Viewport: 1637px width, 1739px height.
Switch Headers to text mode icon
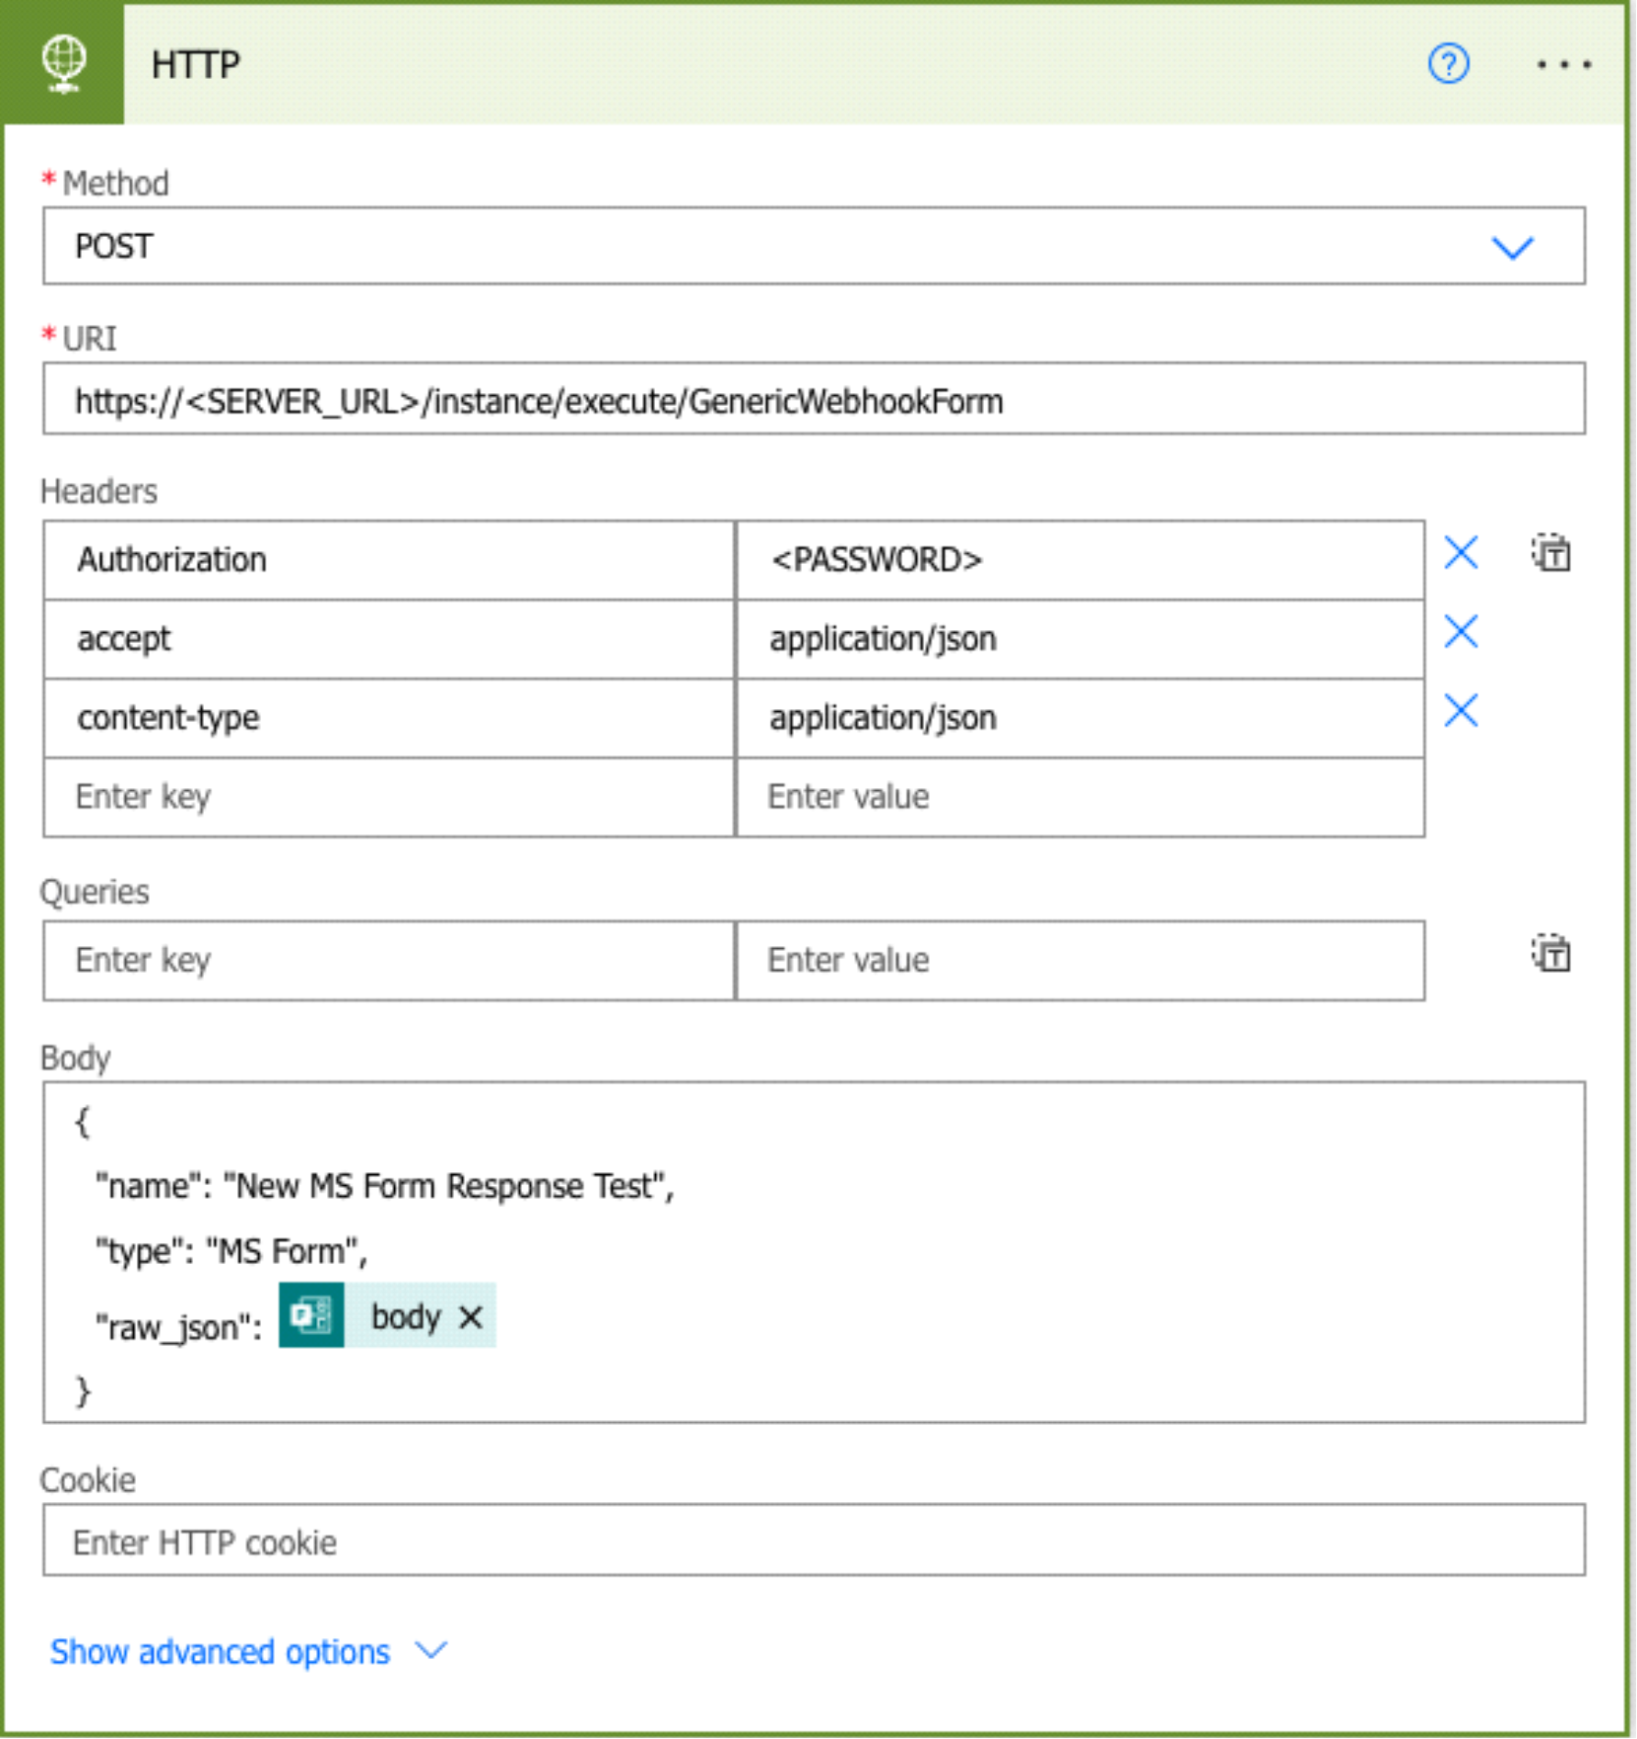[1551, 553]
